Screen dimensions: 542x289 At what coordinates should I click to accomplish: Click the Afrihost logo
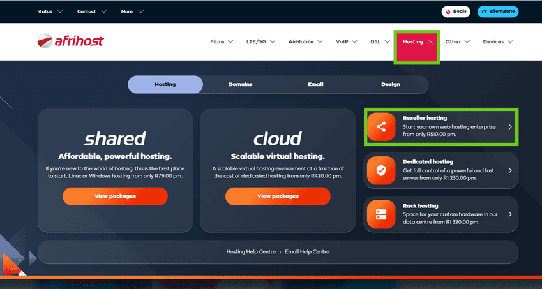pyautogui.click(x=70, y=41)
